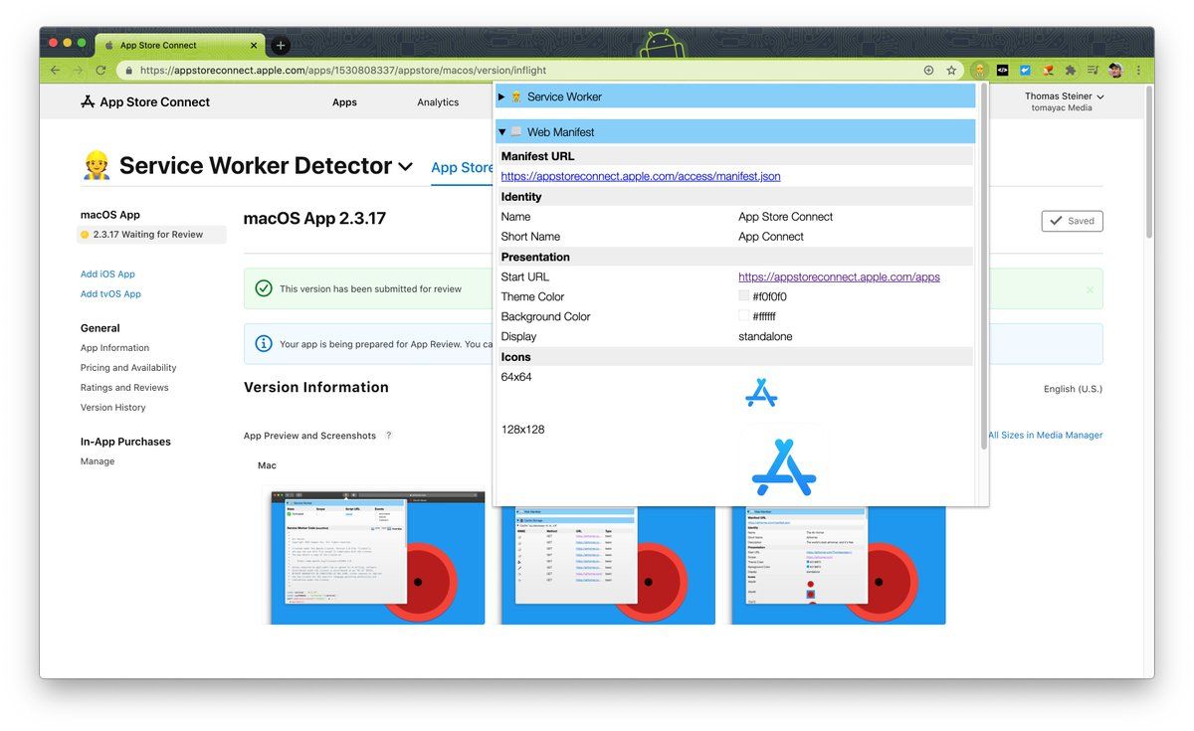Open Pricing and Availability in sidebar
The image size is (1194, 731).
pyautogui.click(x=128, y=368)
